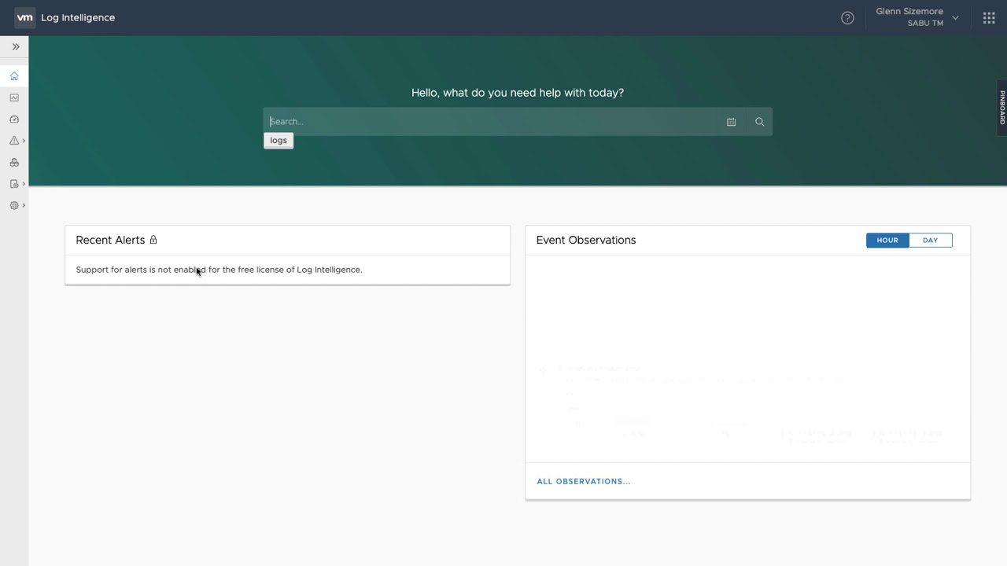Open the Pinboard side tab

click(x=1002, y=108)
